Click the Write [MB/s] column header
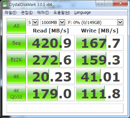Viewport: 130px width, 118px height. pos(100,31)
